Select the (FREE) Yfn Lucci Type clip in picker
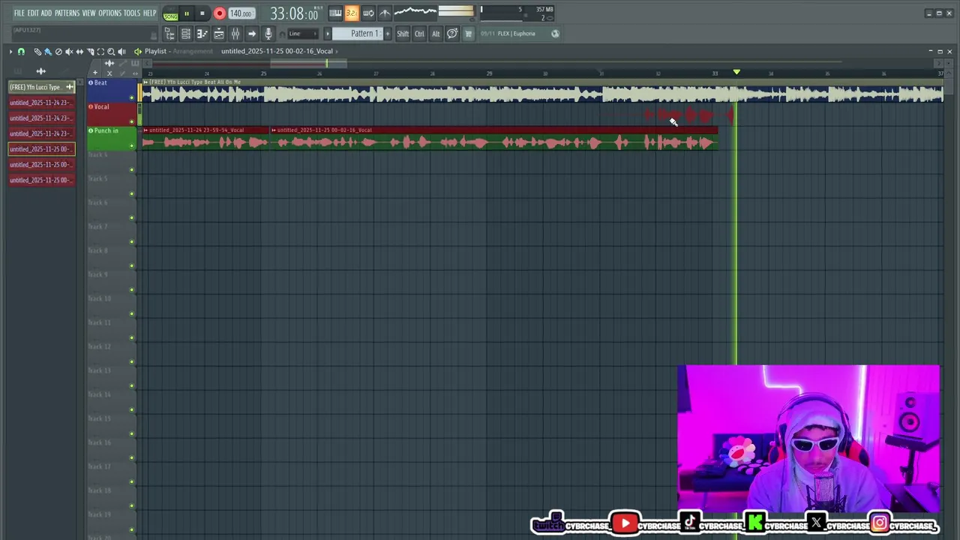960x540 pixels. pos(41,87)
